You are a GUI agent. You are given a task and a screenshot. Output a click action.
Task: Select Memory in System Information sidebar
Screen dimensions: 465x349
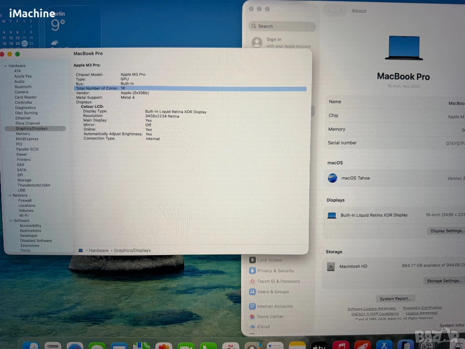pyautogui.click(x=23, y=134)
